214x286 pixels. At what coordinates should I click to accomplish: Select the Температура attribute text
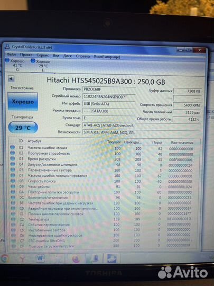(x=39, y=219)
